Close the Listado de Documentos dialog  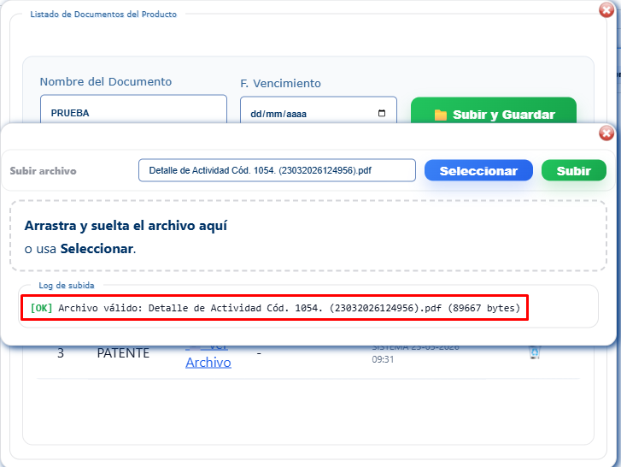pos(606,9)
